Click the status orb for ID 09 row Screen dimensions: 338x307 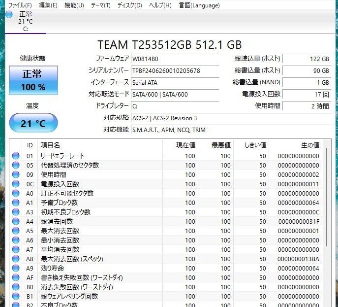point(16,174)
